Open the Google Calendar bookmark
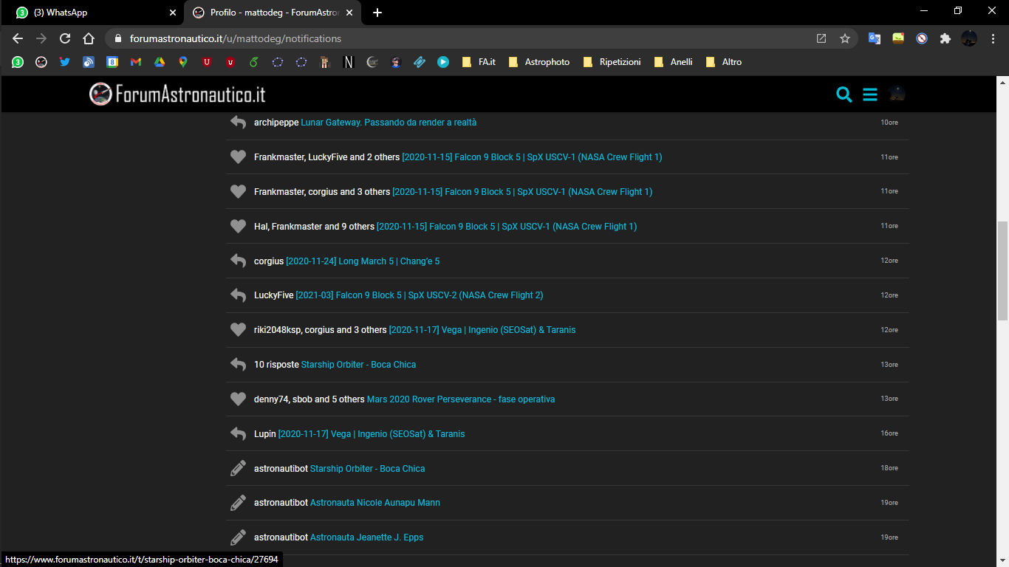 coord(112,62)
